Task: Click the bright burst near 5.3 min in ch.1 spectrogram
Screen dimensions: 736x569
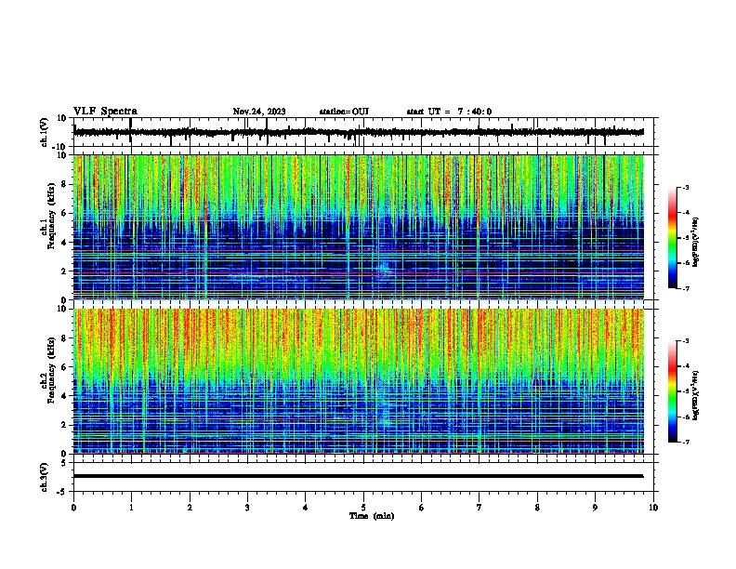Action: [x=385, y=269]
